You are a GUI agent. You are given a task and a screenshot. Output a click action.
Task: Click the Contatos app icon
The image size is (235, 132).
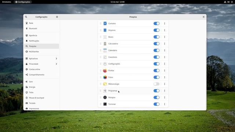[x=105, y=23]
